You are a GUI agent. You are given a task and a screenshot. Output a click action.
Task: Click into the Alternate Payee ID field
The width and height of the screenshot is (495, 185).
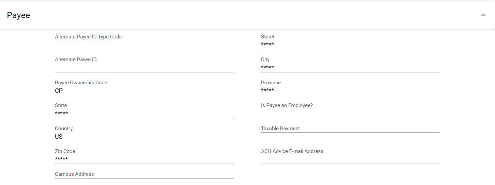point(144,67)
